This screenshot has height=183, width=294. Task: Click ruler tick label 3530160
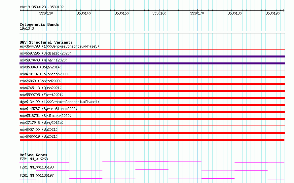point(159,13)
